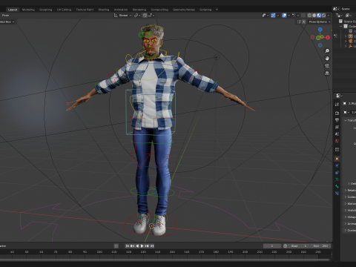The width and height of the screenshot is (356, 267).
Task: Open the Collection properties tab
Action: coord(337,150)
